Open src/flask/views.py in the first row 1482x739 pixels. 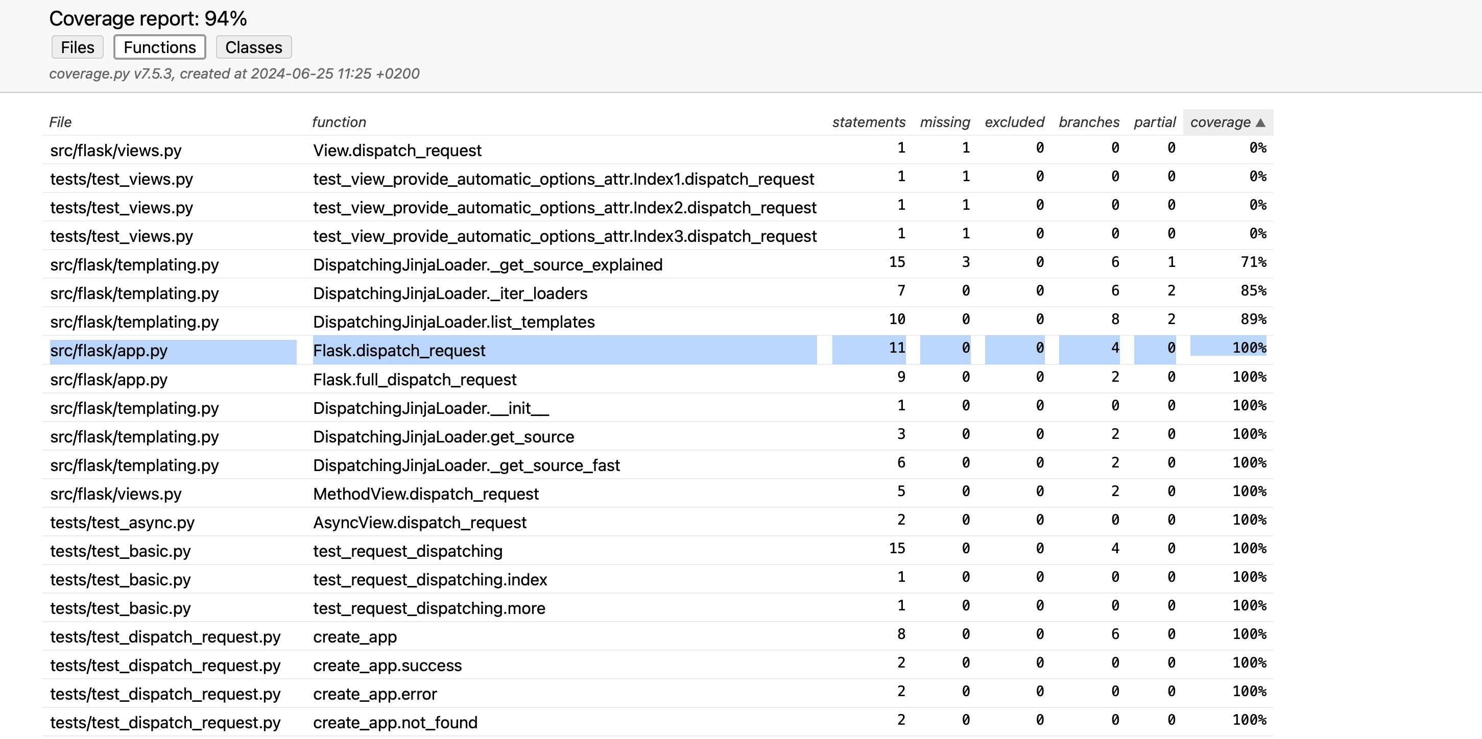[x=115, y=150]
